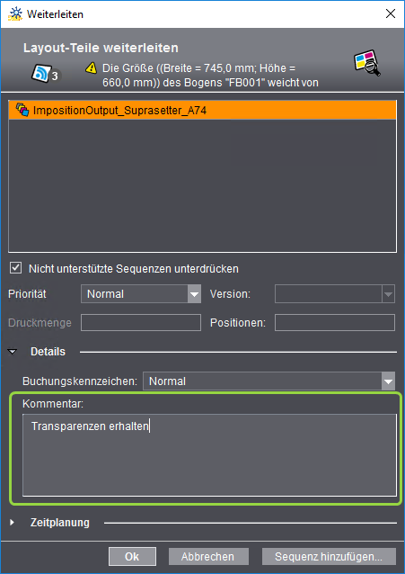The width and height of the screenshot is (405, 574).
Task: Close the Weiterleiten dialog
Action: [x=391, y=13]
